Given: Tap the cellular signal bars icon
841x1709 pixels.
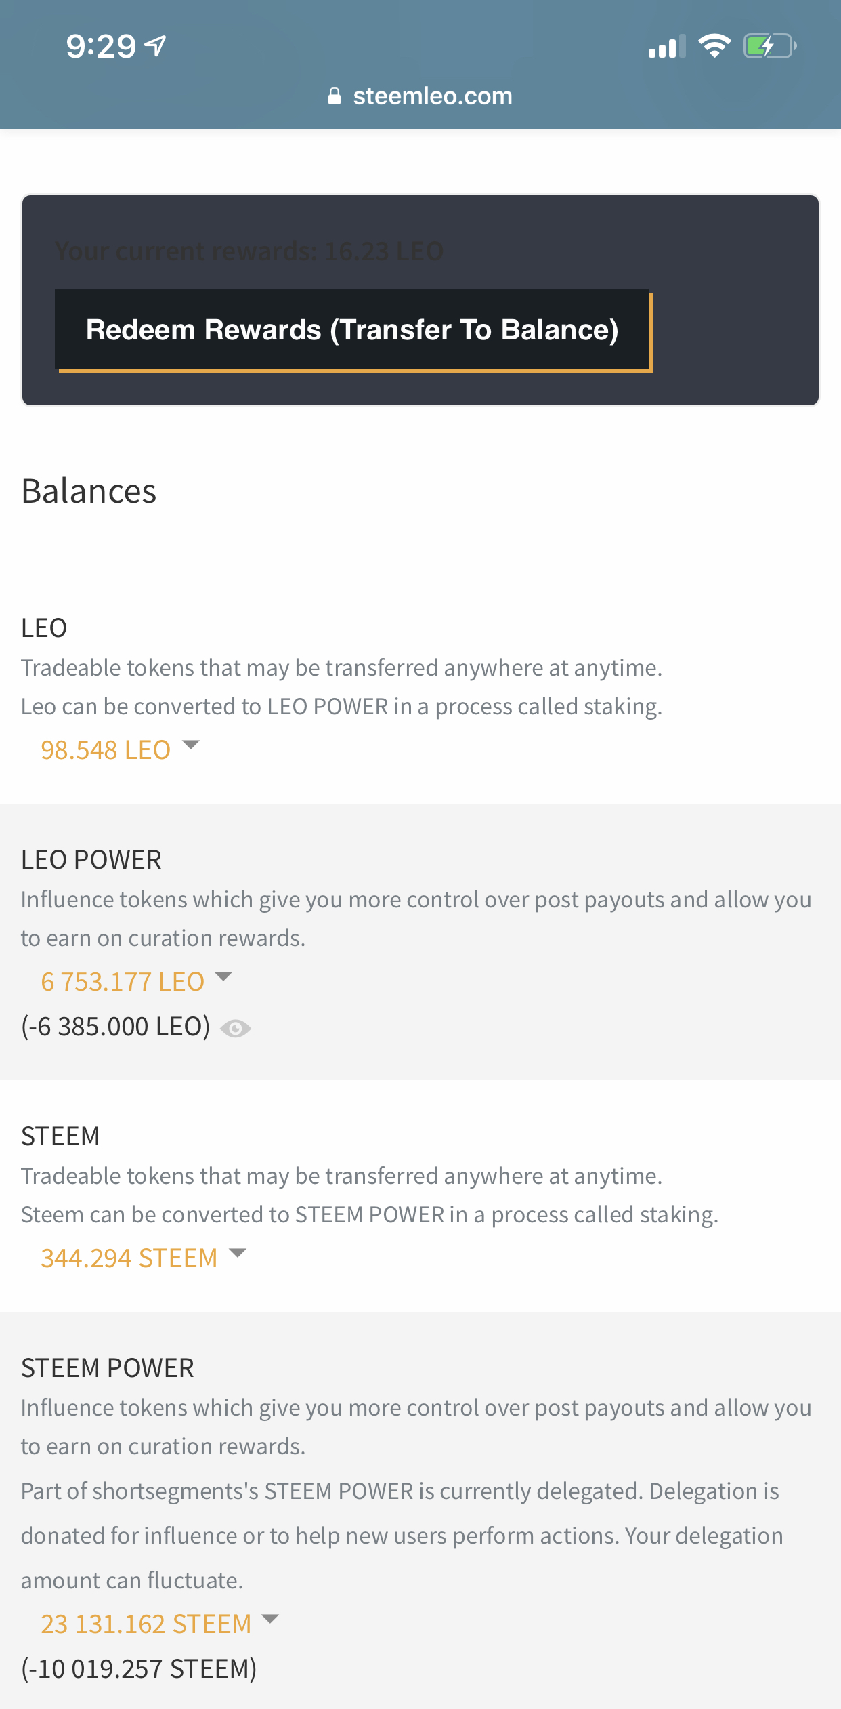Looking at the screenshot, I should tap(667, 46).
